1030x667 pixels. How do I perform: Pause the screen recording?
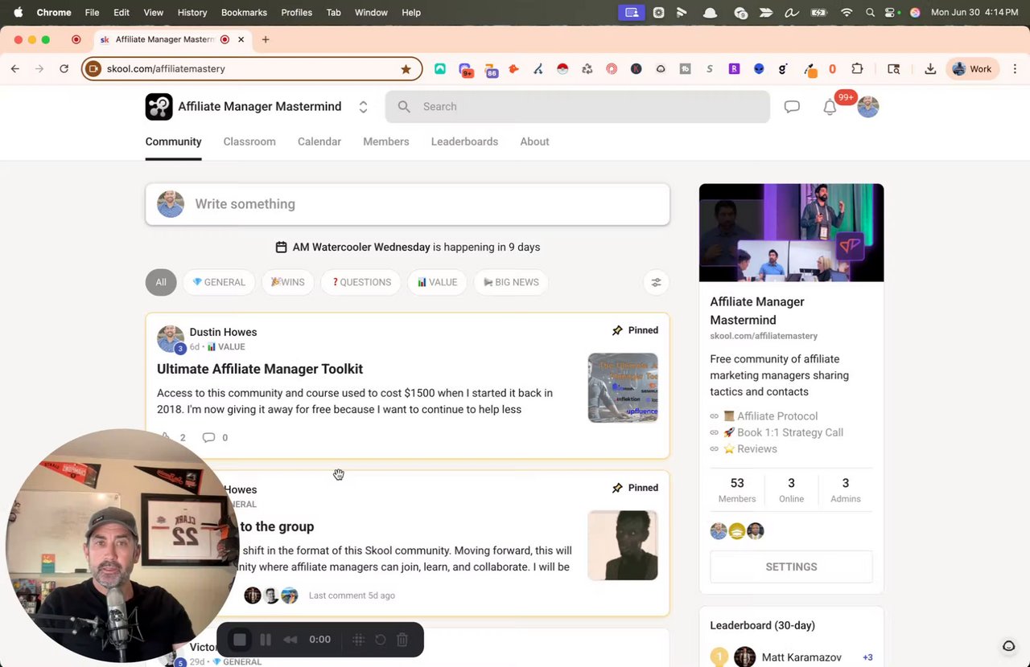point(266,640)
